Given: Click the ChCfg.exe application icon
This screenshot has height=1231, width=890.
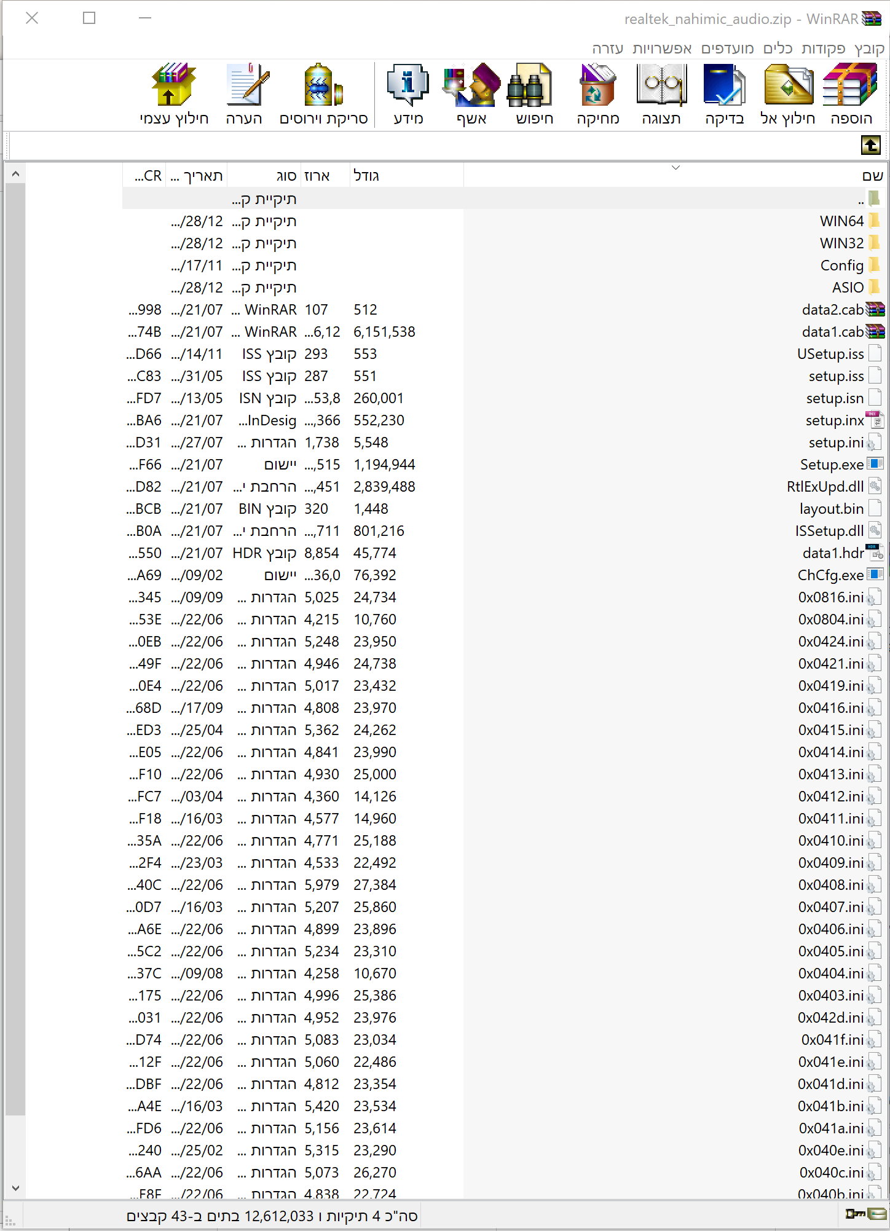Looking at the screenshot, I should (x=875, y=575).
